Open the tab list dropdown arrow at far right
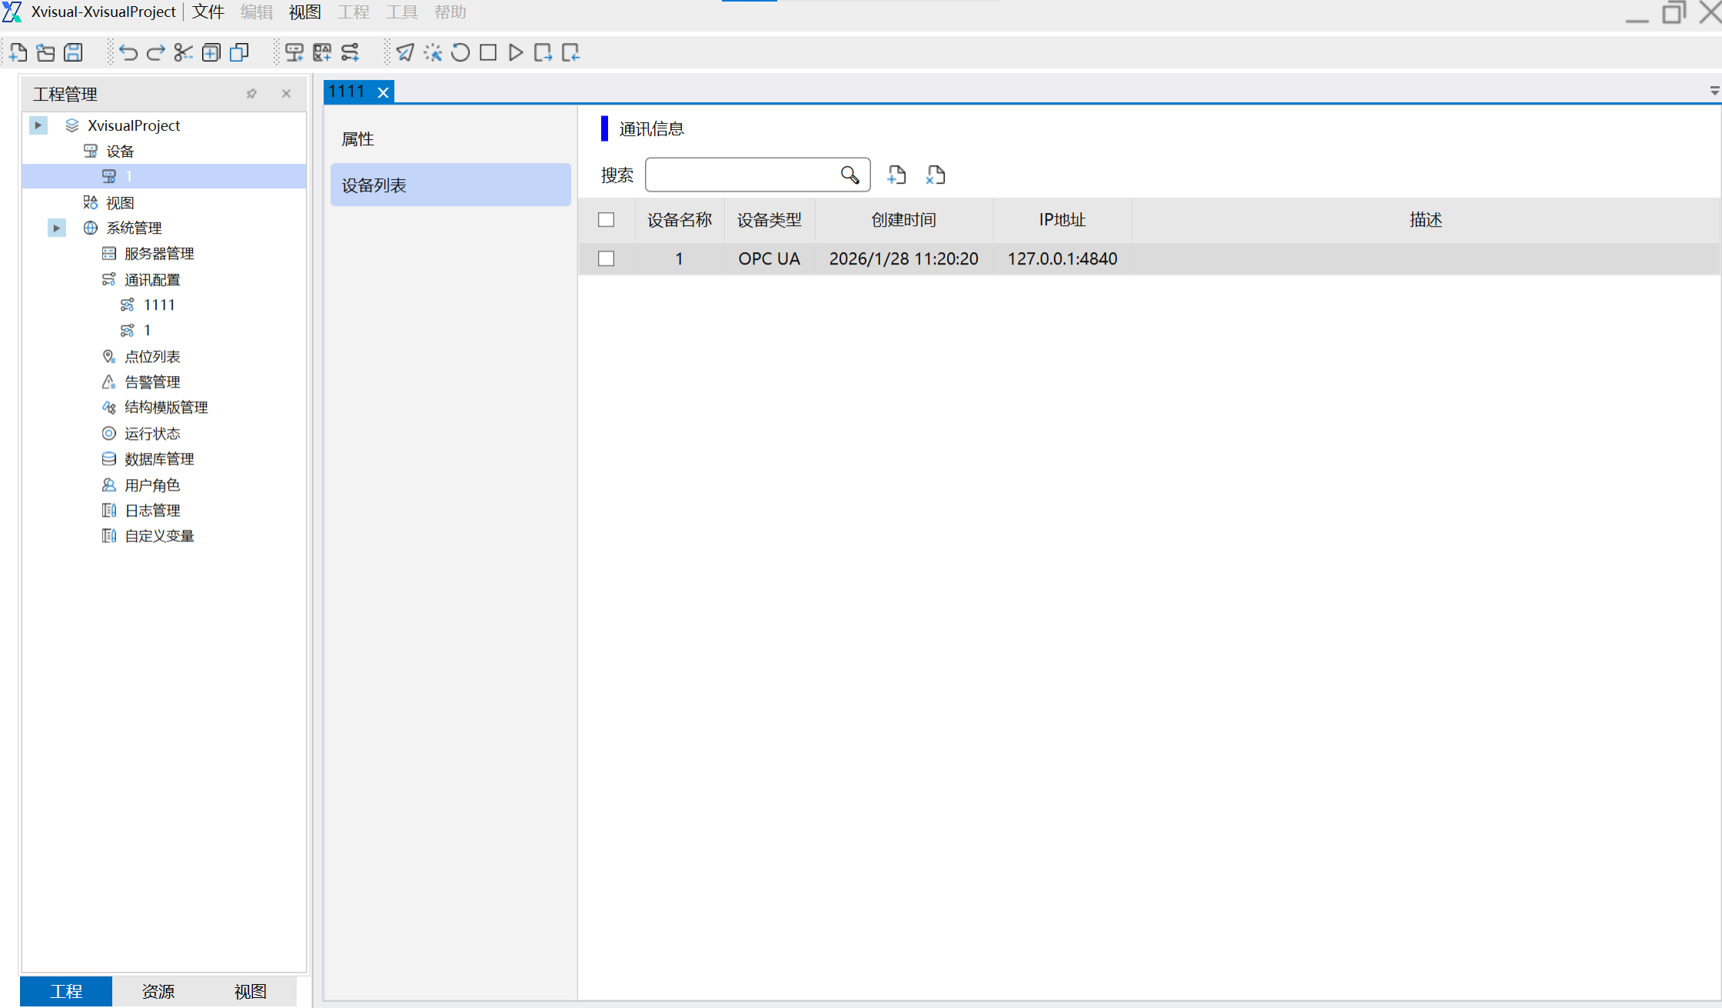 (x=1714, y=91)
